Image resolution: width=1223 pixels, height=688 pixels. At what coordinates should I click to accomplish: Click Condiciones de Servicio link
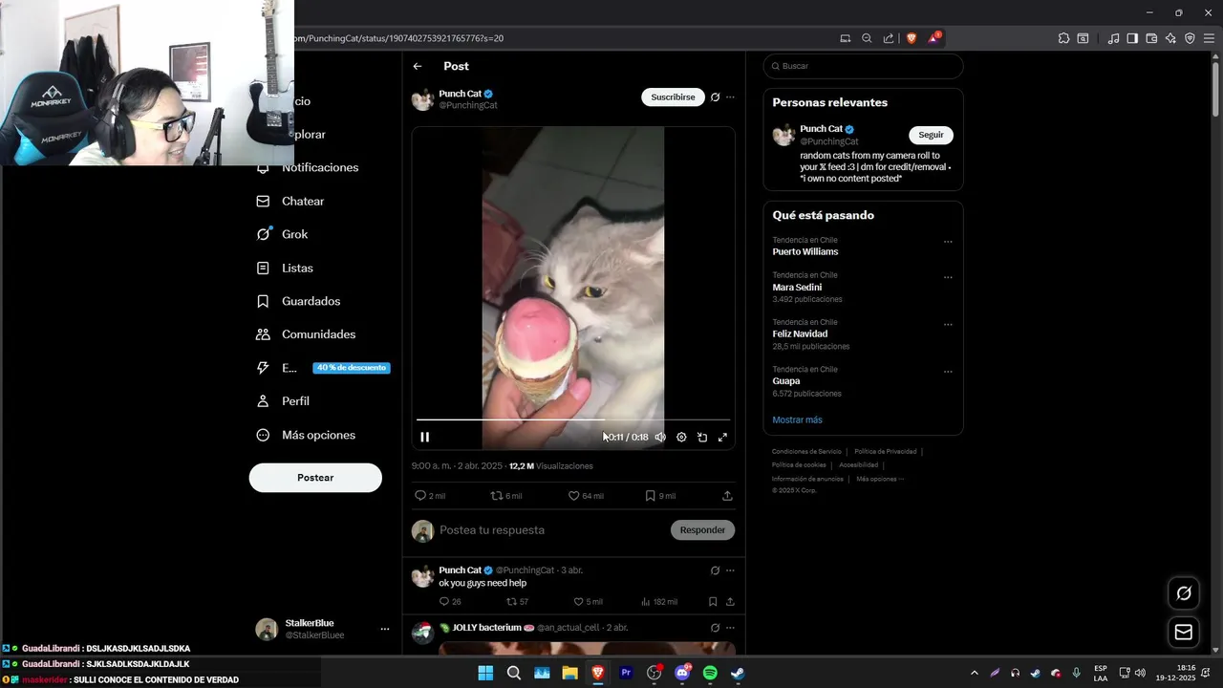coord(806,451)
